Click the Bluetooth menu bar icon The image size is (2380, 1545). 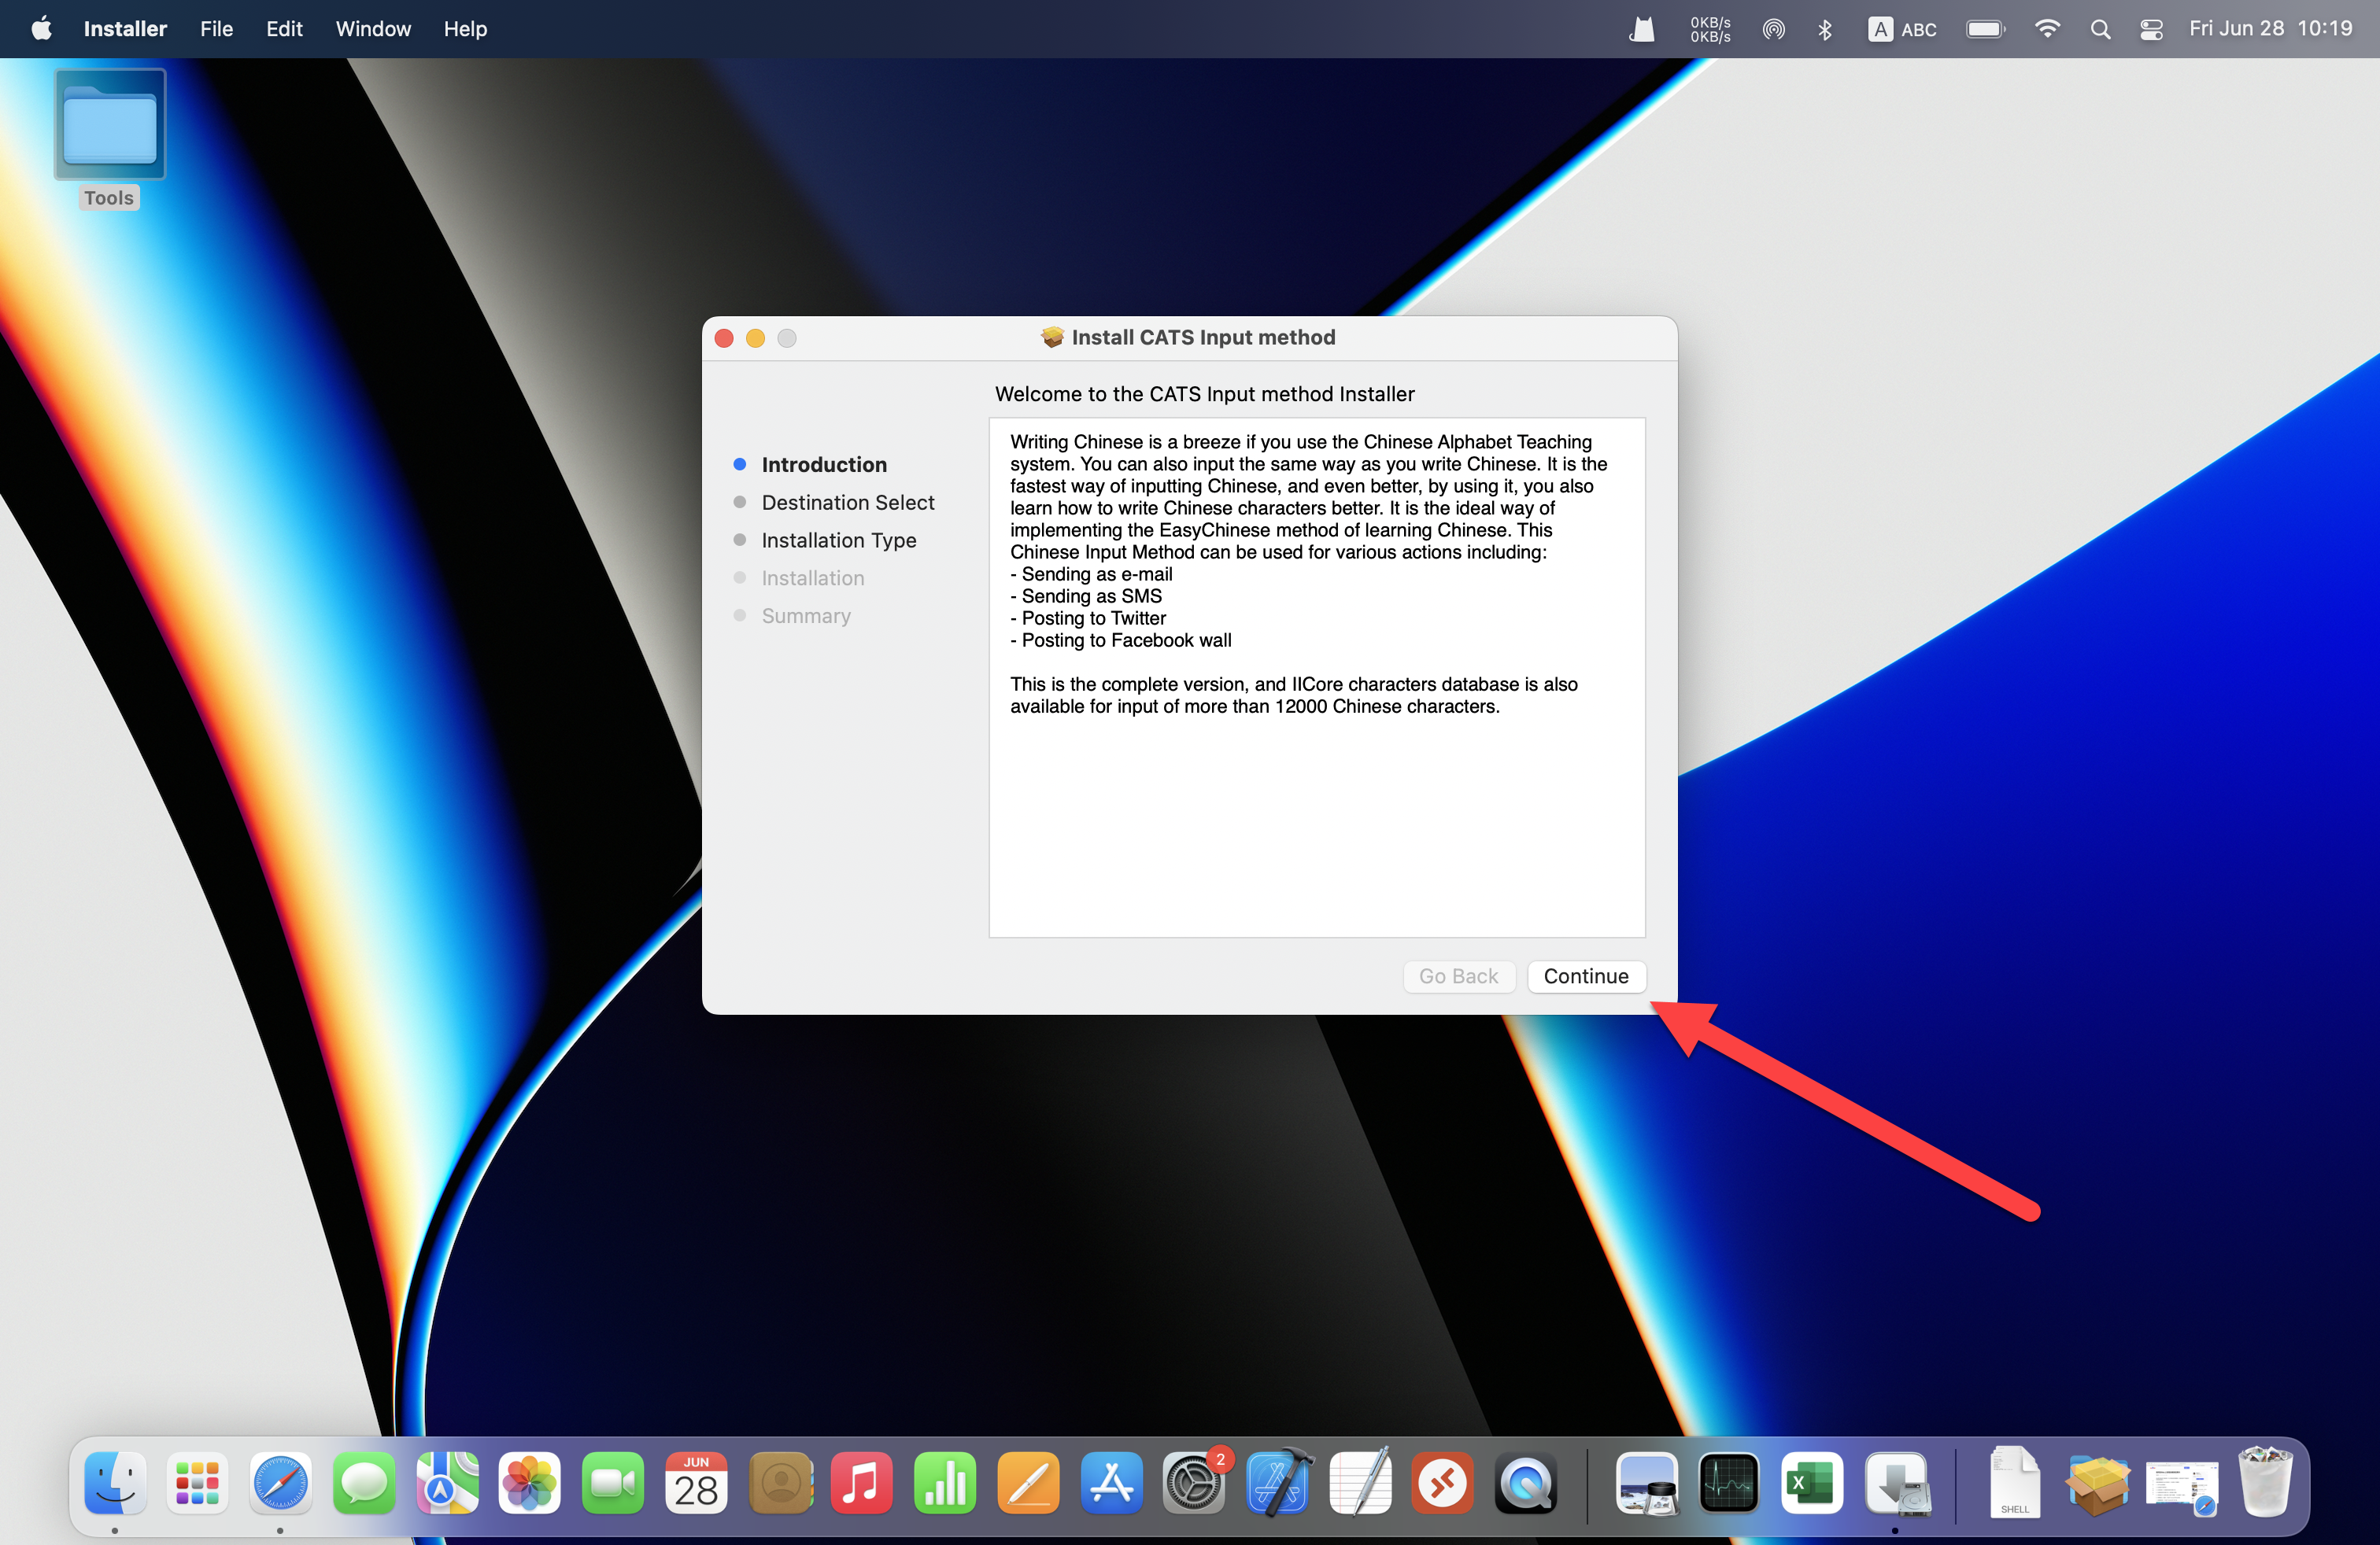pos(1825,29)
